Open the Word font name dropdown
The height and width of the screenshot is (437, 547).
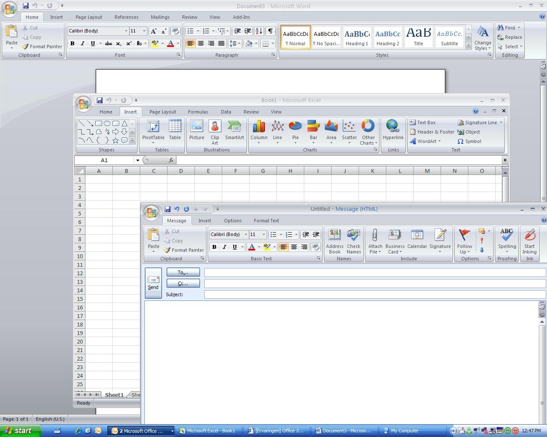point(126,31)
